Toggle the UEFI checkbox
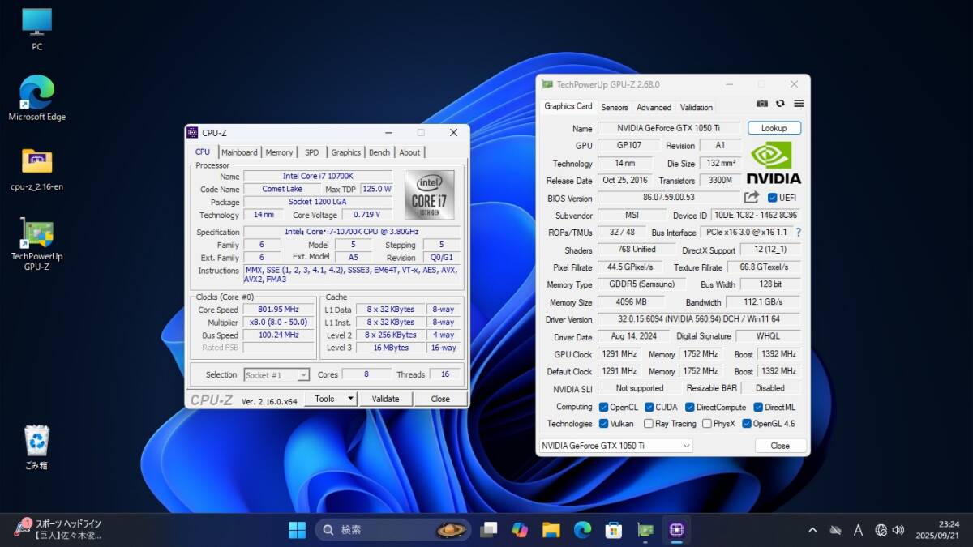Image resolution: width=973 pixels, height=547 pixels. tap(772, 198)
